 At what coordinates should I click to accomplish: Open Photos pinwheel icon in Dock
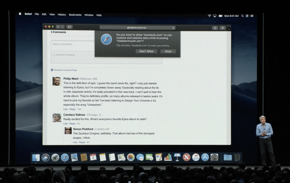click(x=131, y=157)
